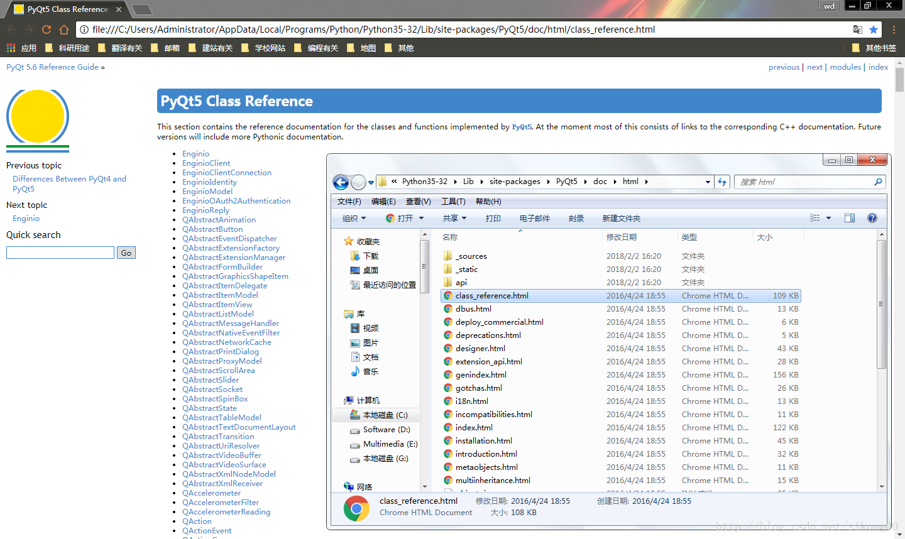Open 科研用途 bookmark folder
Image resolution: width=905 pixels, height=539 pixels.
coord(68,48)
